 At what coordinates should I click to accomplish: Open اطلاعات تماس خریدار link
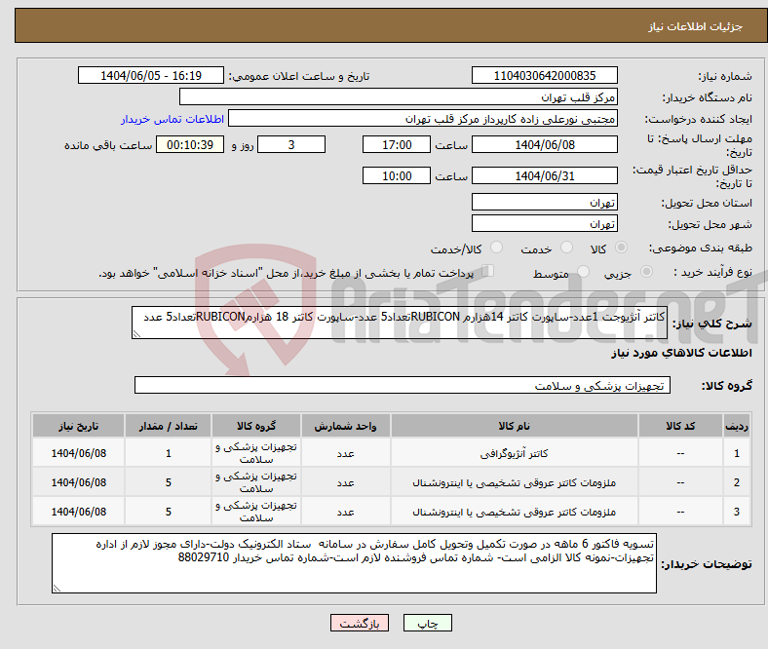click(173, 119)
